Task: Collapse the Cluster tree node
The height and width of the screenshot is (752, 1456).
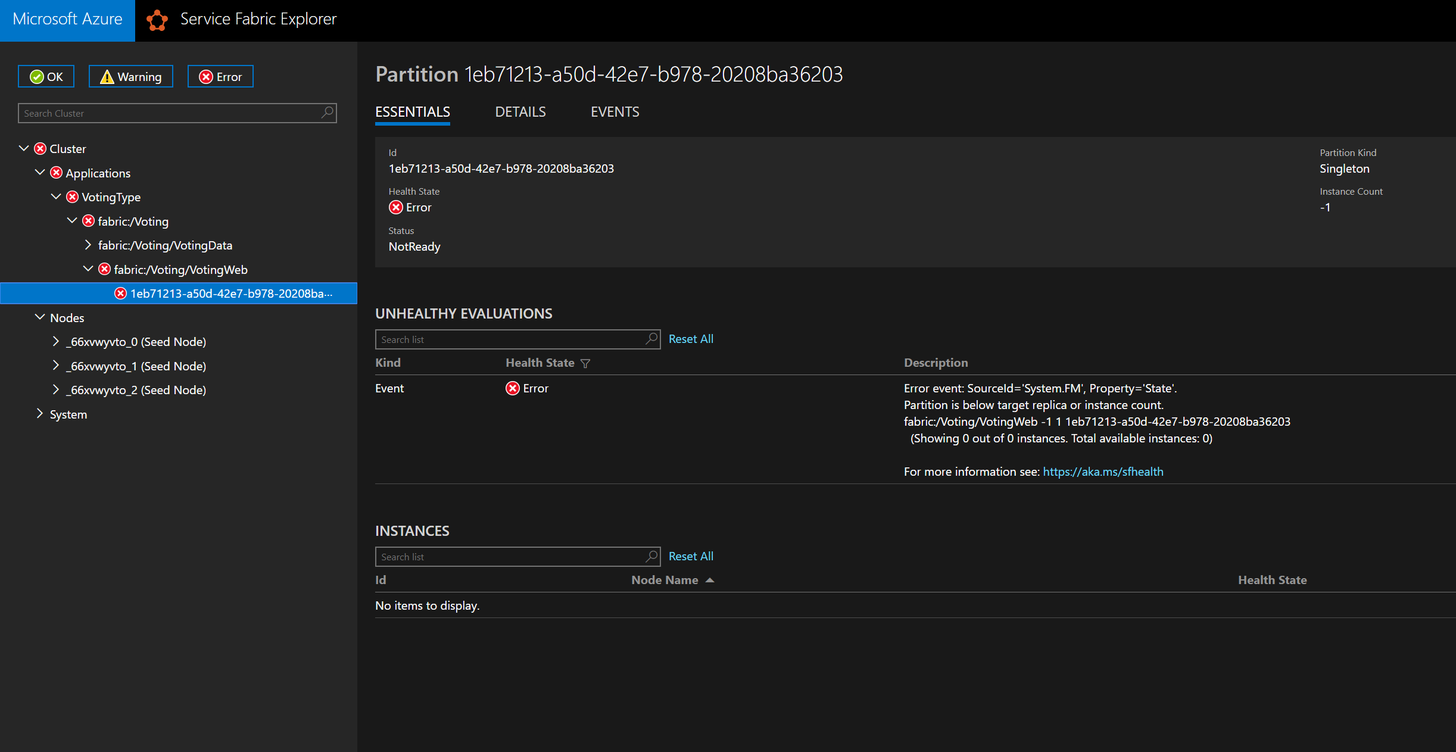Action: point(24,148)
